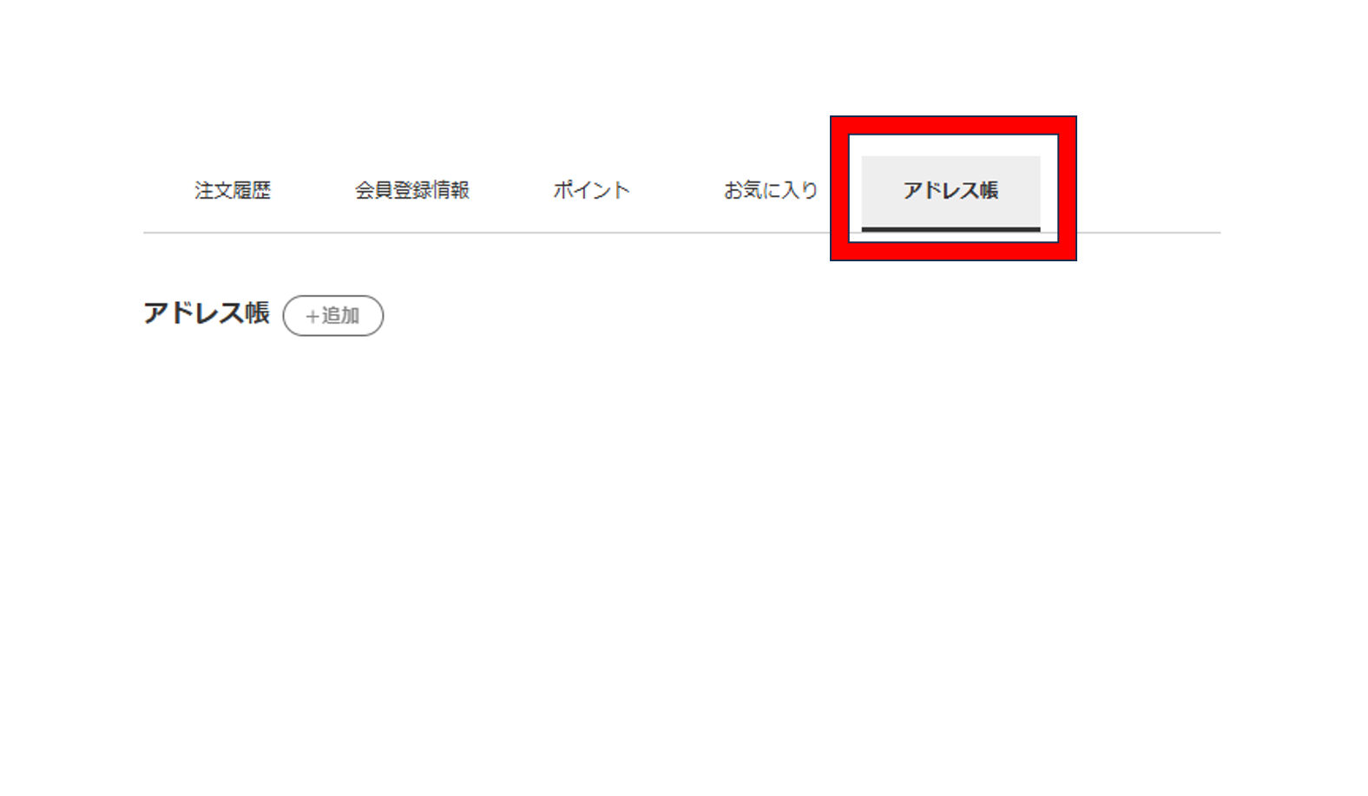1368x796 pixels.
Task: Open the 注文履歴 tab
Action: tap(233, 190)
